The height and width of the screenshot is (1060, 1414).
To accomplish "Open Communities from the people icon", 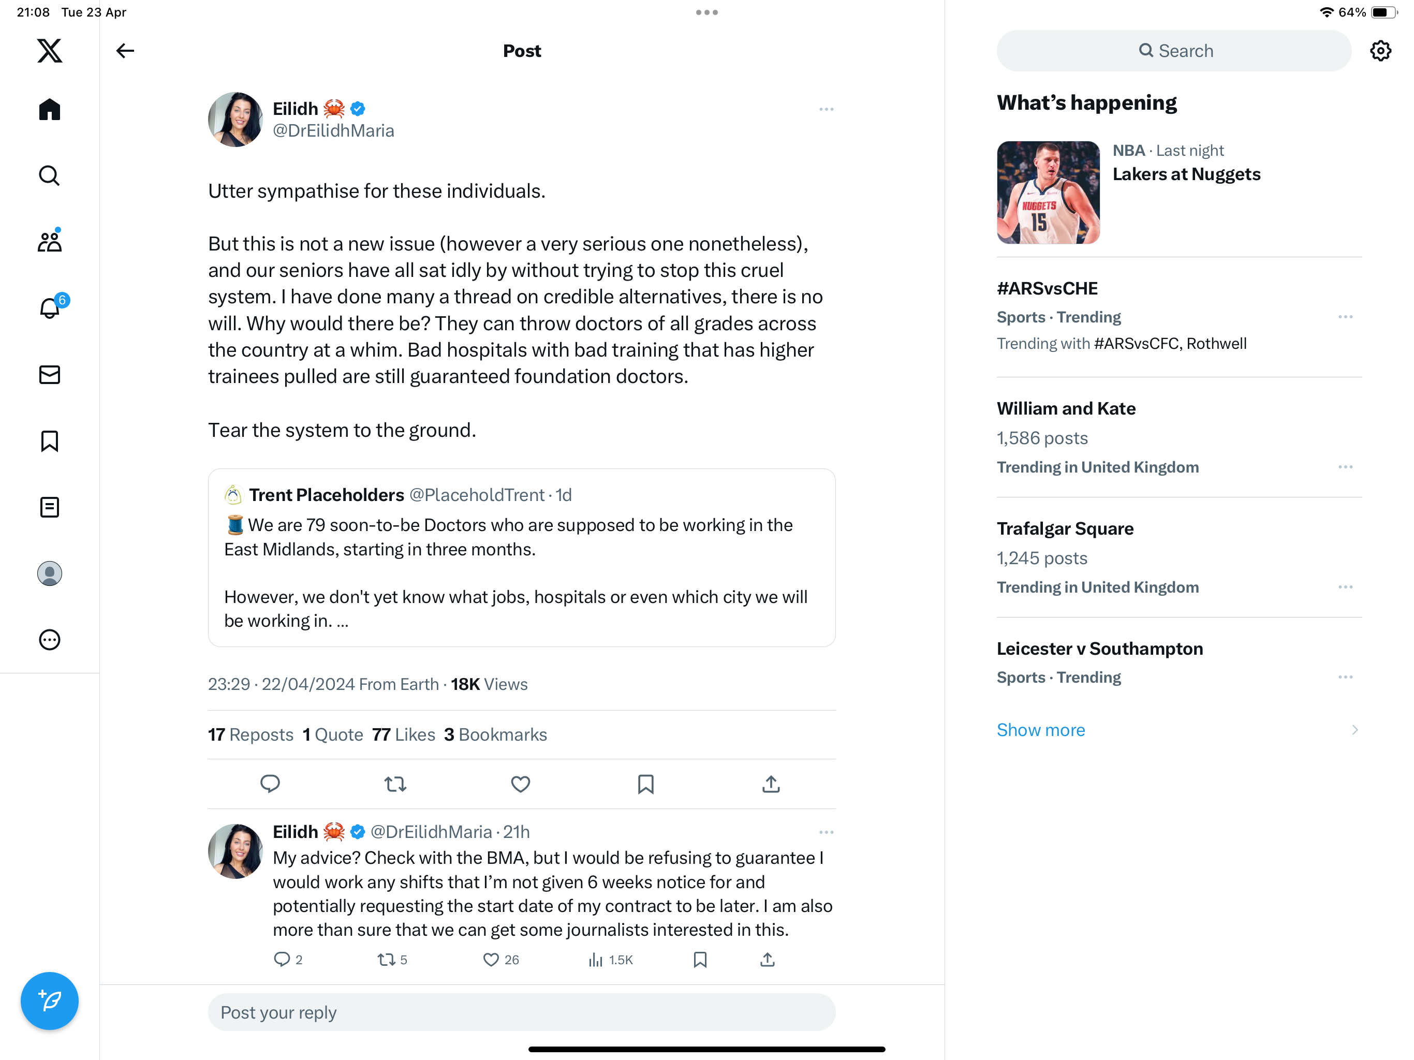I will (49, 241).
